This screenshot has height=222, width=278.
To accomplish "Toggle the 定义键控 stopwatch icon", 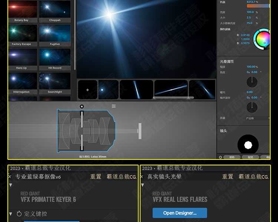I will pyautogui.click(x=19, y=214).
